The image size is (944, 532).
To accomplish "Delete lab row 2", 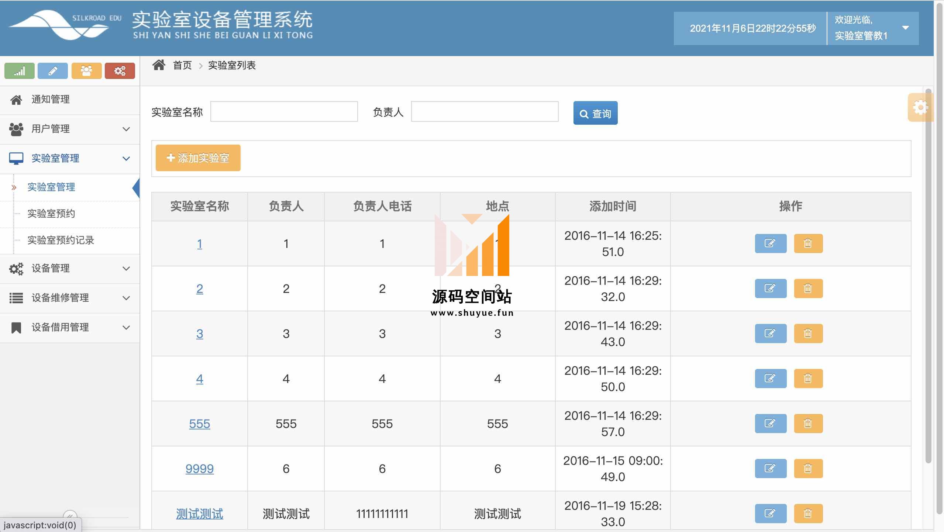I will (x=808, y=289).
